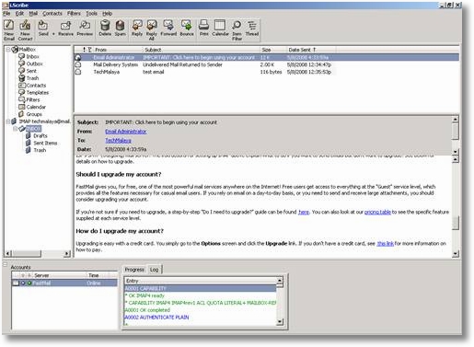Collapse the IMAP INBOX folder expander
The height and width of the screenshot is (347, 474).
pos(15,129)
